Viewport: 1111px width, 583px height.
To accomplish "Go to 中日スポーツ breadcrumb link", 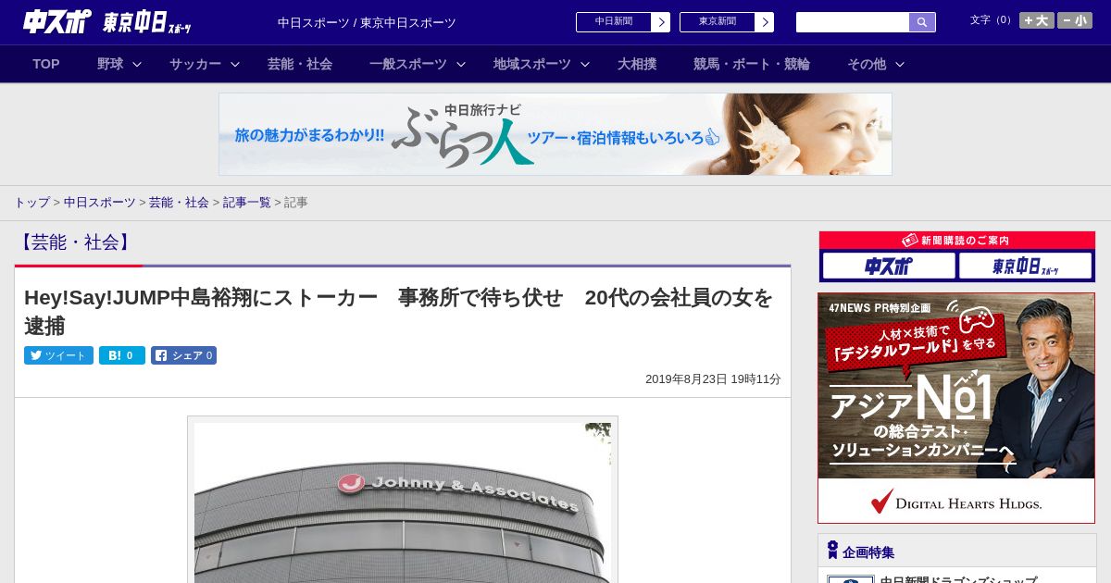I will 100,202.
